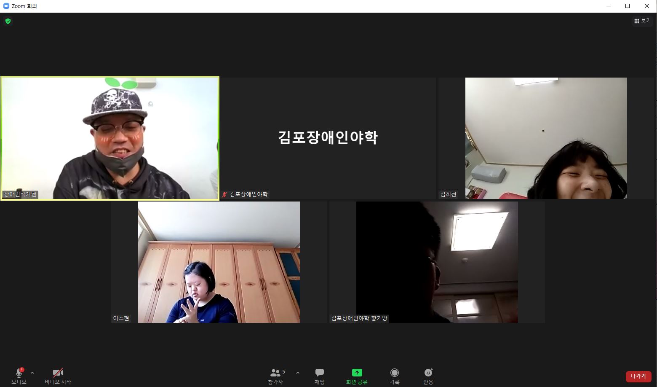This screenshot has height=387, width=657.
Task: Click the green encryption shield icon
Action: tap(8, 21)
